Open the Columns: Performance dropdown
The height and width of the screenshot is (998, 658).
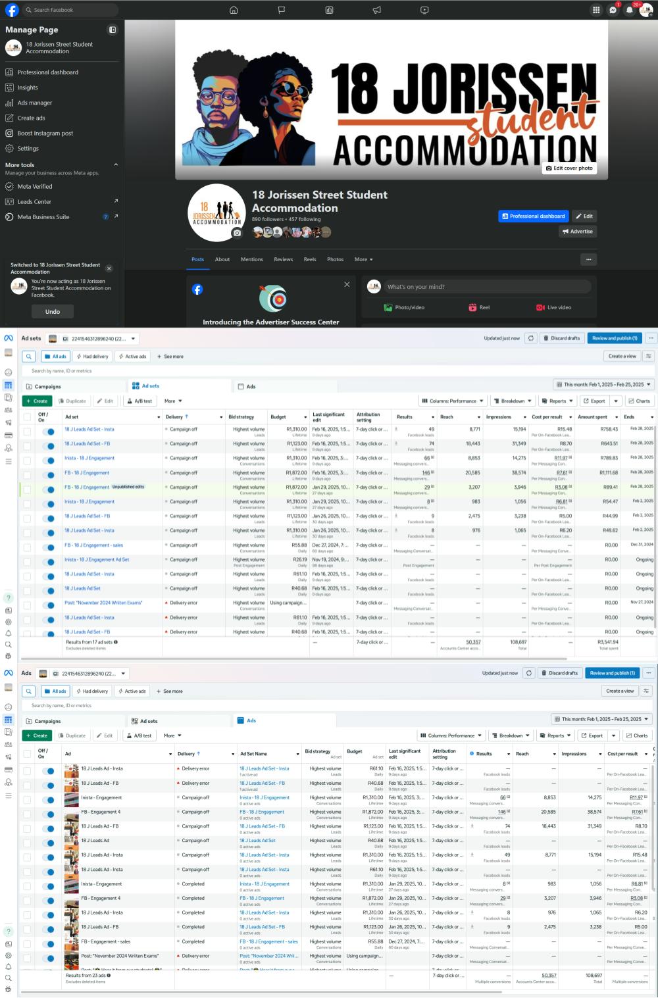click(453, 401)
